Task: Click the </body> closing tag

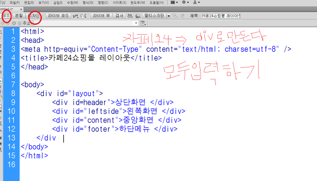Action: click(x=34, y=147)
